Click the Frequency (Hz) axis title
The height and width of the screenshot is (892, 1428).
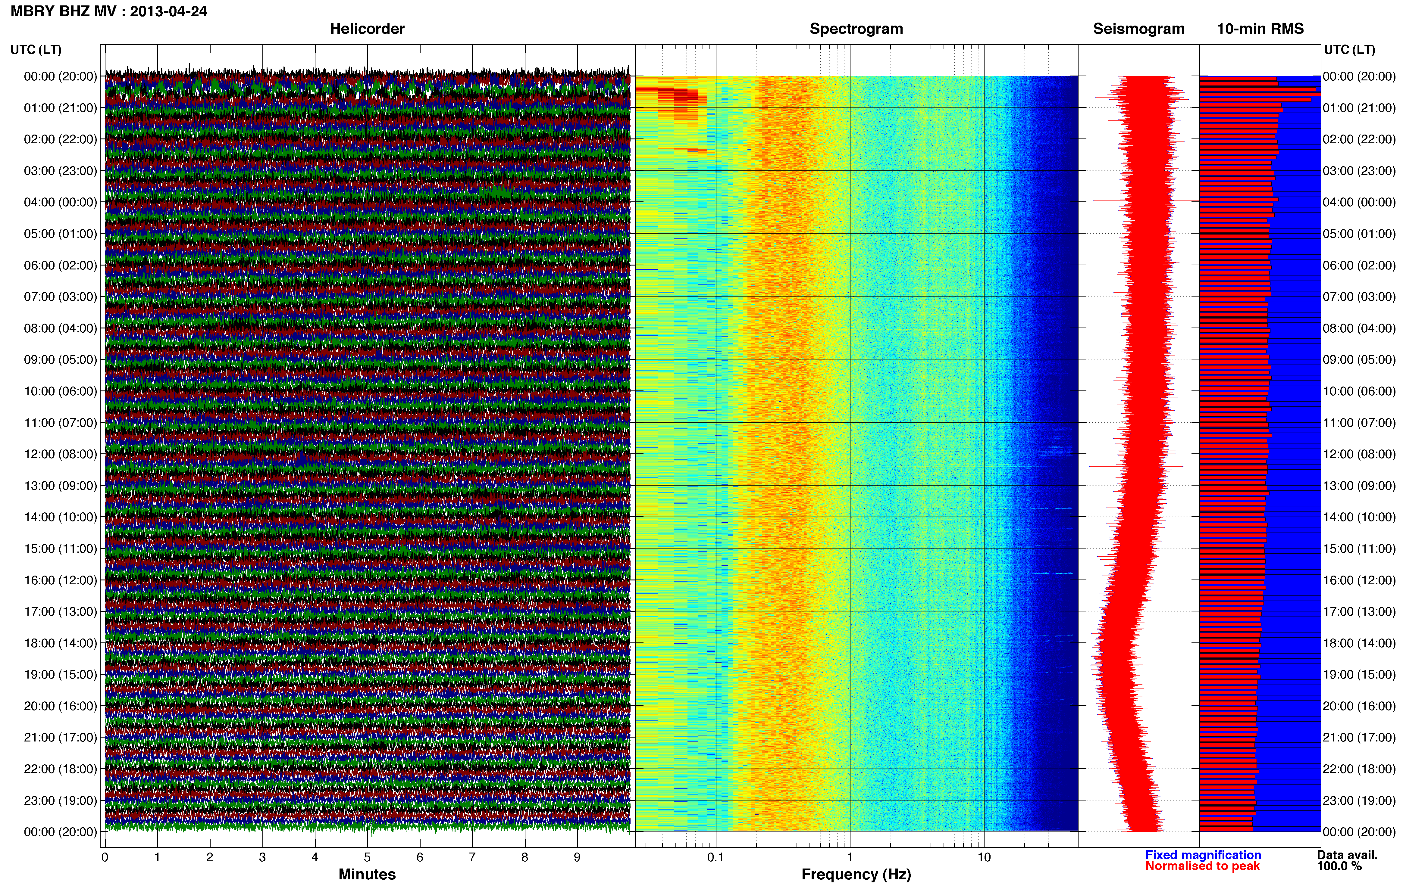coord(856,874)
